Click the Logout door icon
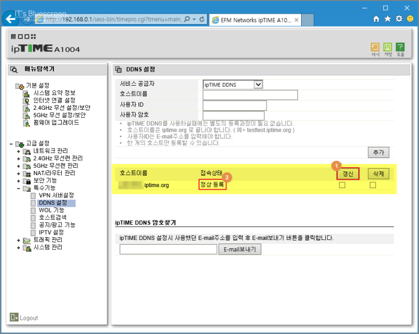 click(x=14, y=317)
